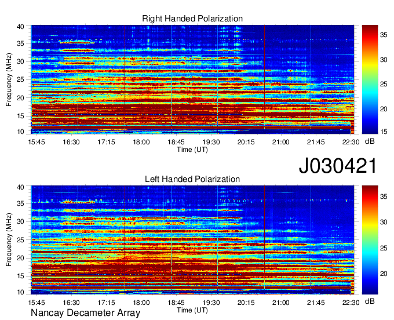Click the 30 MHz tick on Left Handed plot
The width and height of the screenshot is (394, 320).
tap(20, 221)
